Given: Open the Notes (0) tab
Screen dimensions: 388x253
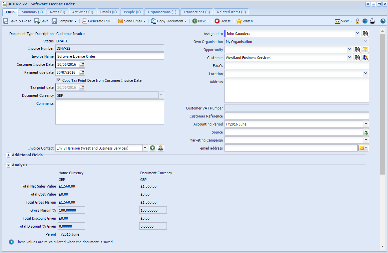Looking at the screenshot, I should [x=57, y=12].
